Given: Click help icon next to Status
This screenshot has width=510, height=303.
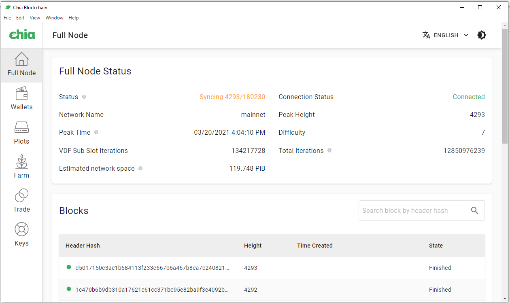Looking at the screenshot, I should (x=84, y=97).
